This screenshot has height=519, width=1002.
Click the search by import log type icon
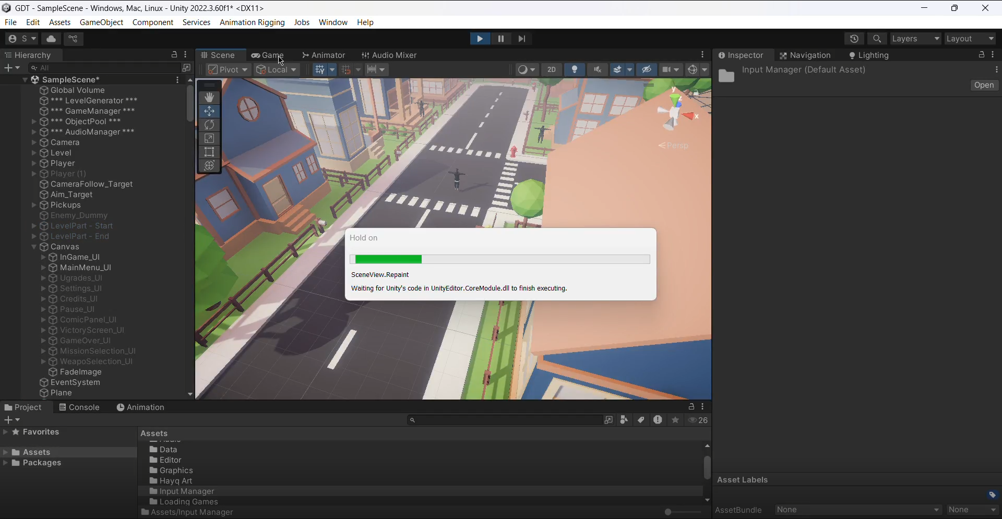658,420
